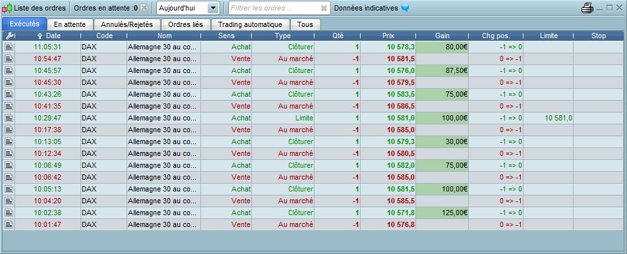This screenshot has width=627, height=254.
Task: Open the Trading automatique tab
Action: [x=250, y=24]
